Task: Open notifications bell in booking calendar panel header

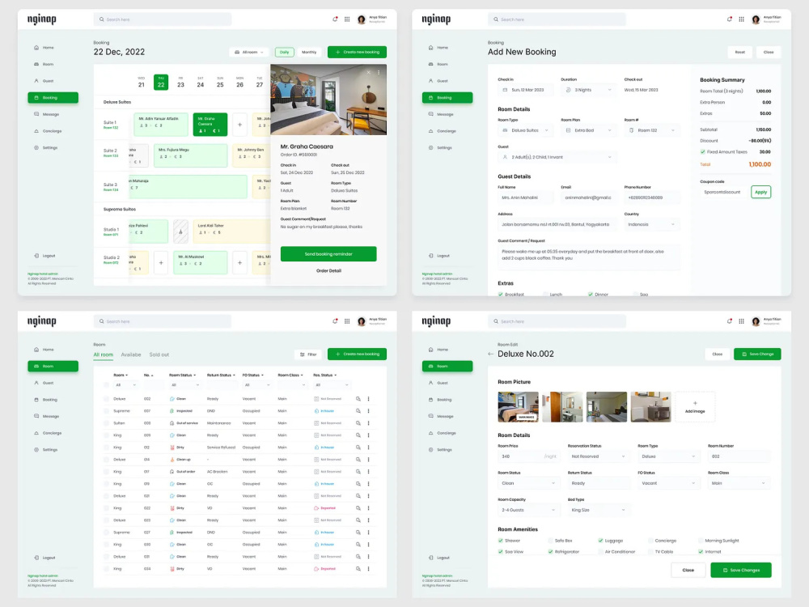Action: pos(335,19)
